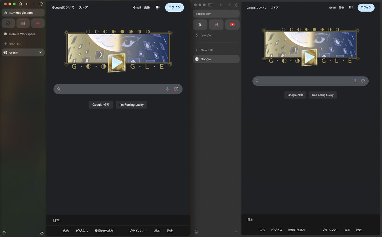Open pinned YouTube tile in left window
382x237 pixels.
click(x=38, y=23)
